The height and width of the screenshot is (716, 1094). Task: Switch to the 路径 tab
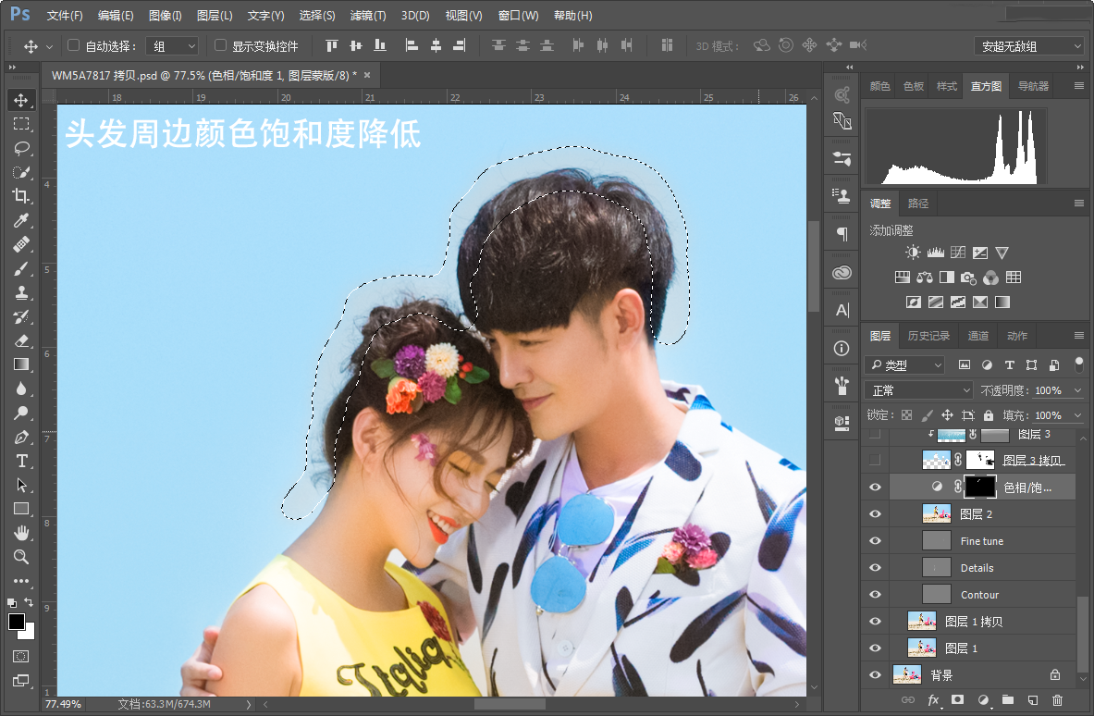tap(918, 204)
